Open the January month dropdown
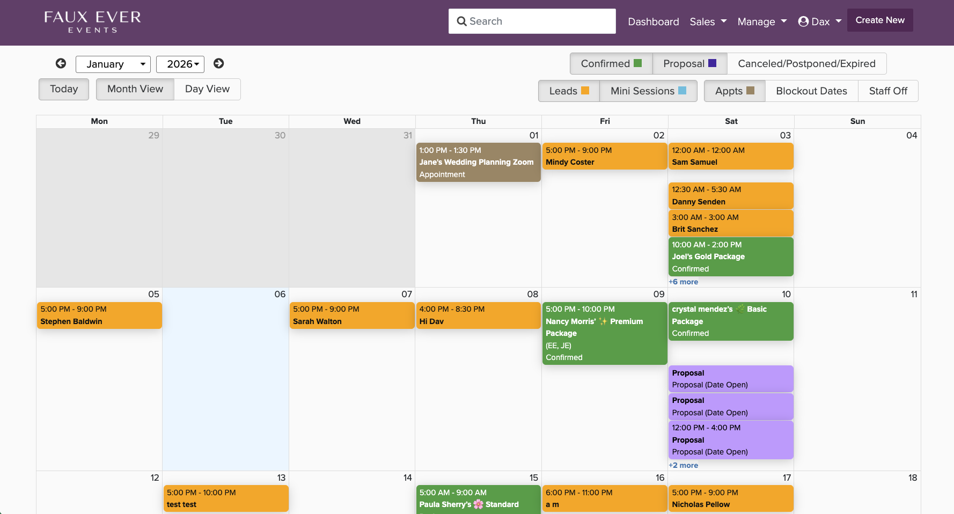This screenshot has height=514, width=954. coord(113,64)
